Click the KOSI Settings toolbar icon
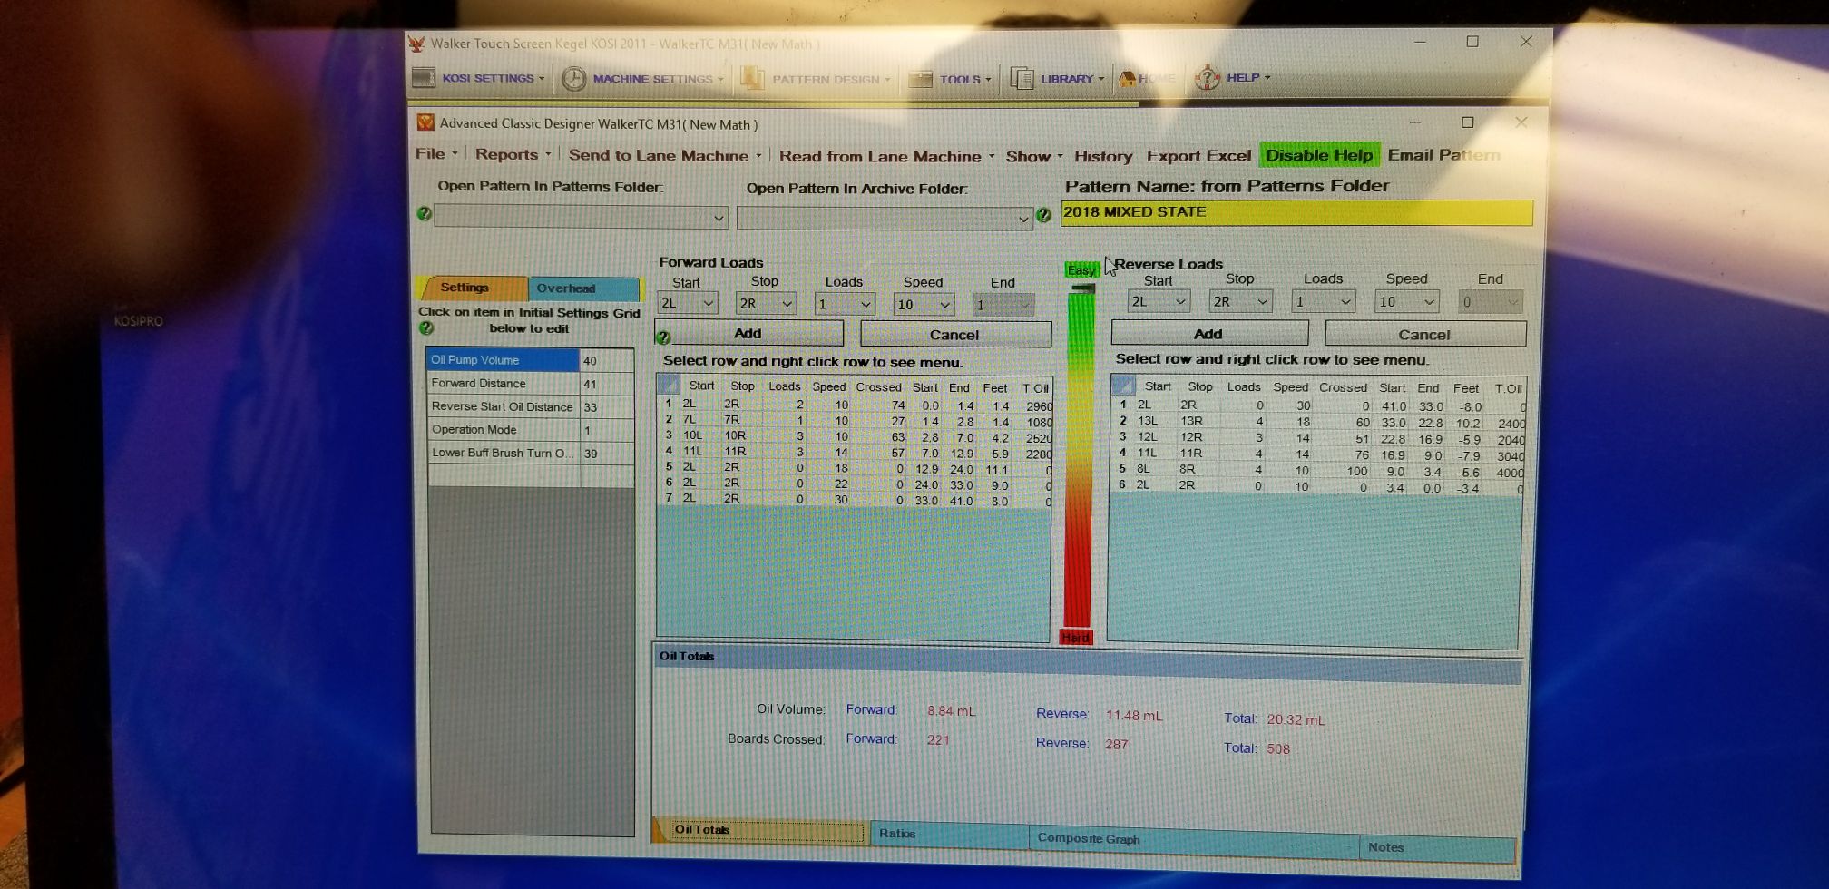This screenshot has height=889, width=1829. click(x=424, y=78)
